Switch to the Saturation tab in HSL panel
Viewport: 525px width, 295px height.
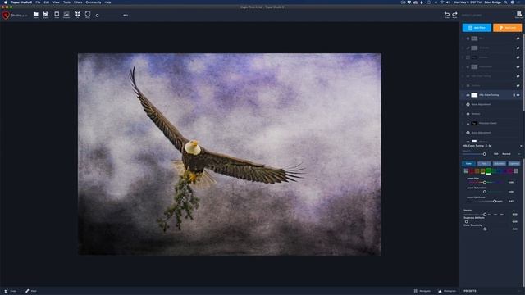[500, 164]
